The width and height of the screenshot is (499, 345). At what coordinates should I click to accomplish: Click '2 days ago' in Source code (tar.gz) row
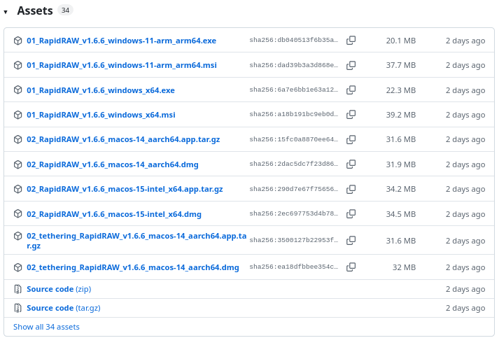click(465, 308)
